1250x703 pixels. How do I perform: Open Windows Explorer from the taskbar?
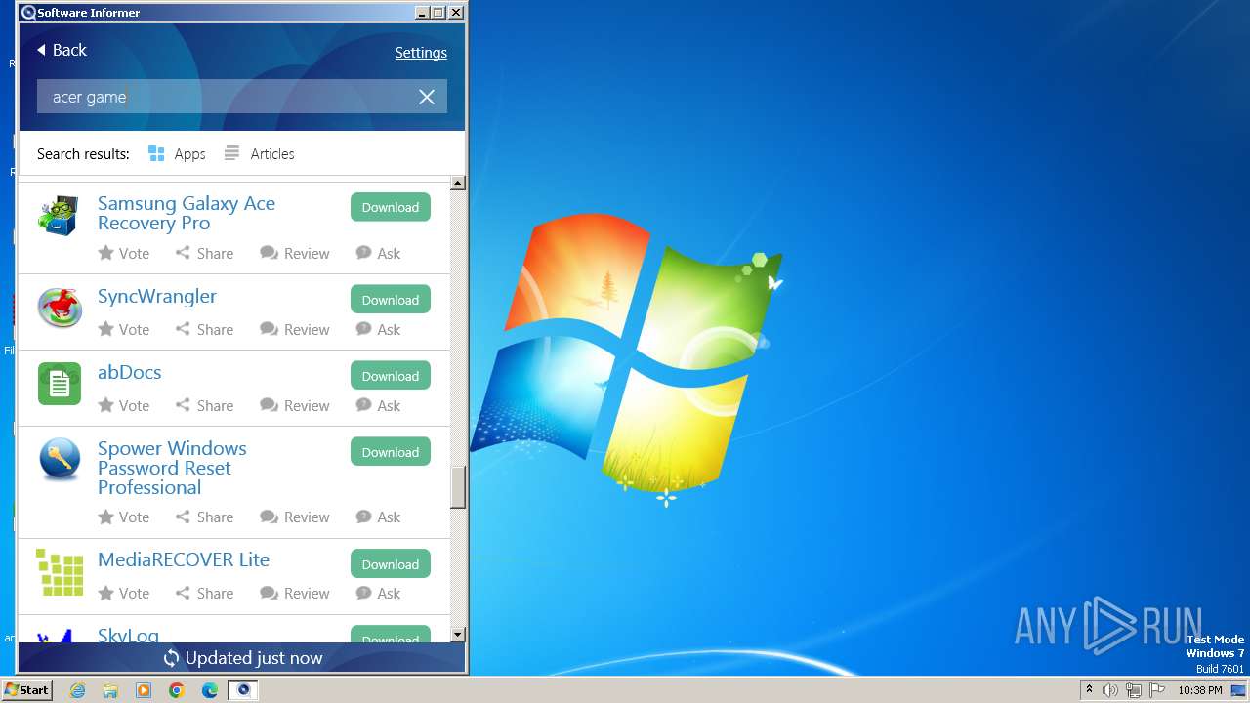point(110,690)
